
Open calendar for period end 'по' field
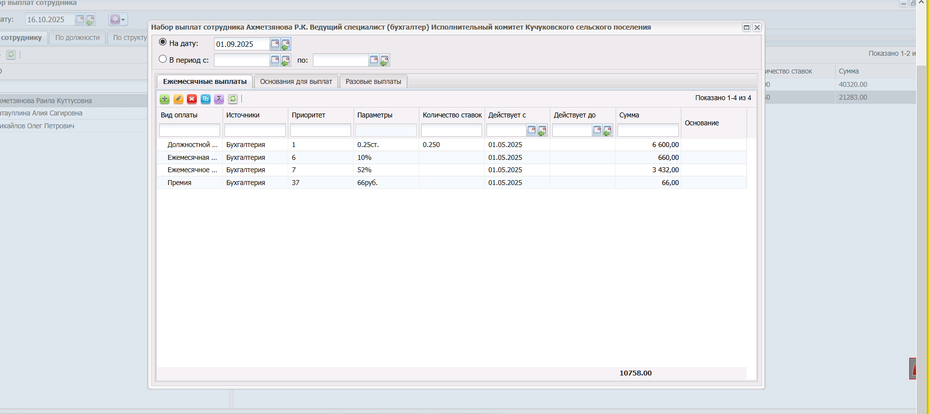(374, 60)
